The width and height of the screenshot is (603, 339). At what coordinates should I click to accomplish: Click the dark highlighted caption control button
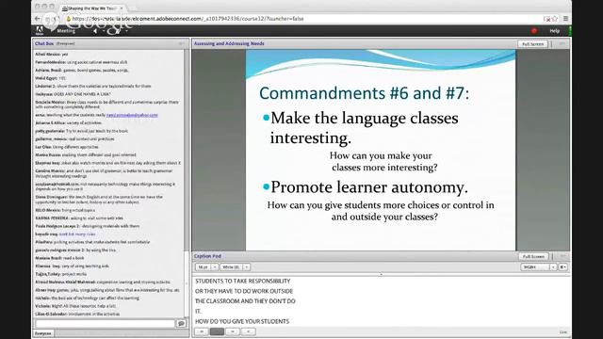tap(217, 331)
